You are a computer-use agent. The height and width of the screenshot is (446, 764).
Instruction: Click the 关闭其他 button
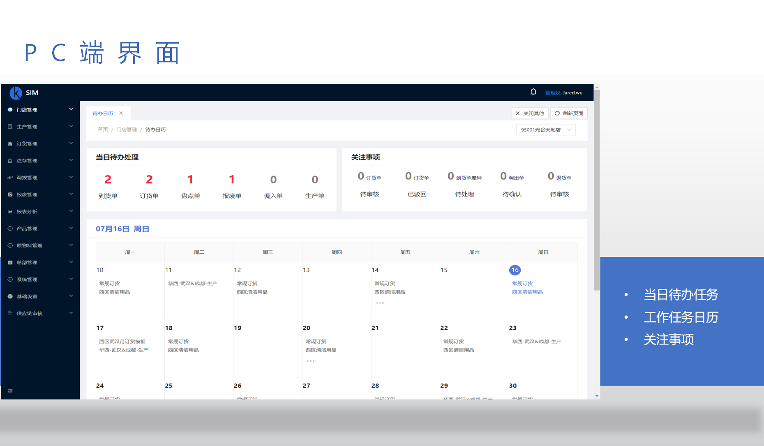530,113
